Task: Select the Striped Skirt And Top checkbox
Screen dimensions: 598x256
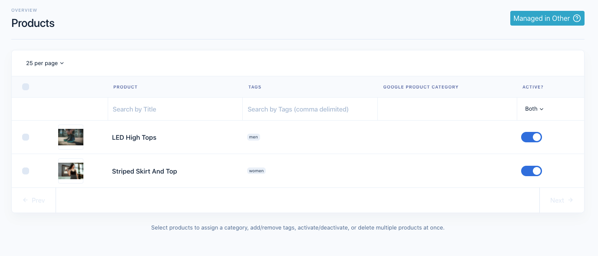Action: tap(26, 171)
